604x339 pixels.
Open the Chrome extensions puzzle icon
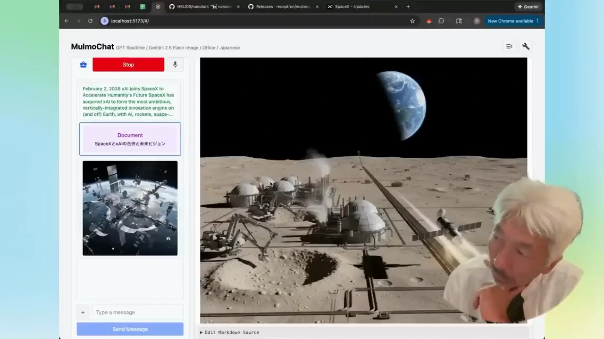[x=441, y=21]
